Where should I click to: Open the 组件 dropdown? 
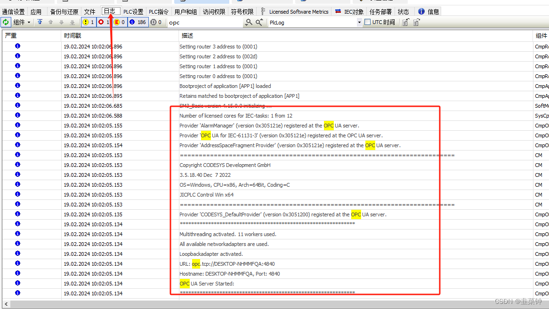click(x=22, y=22)
